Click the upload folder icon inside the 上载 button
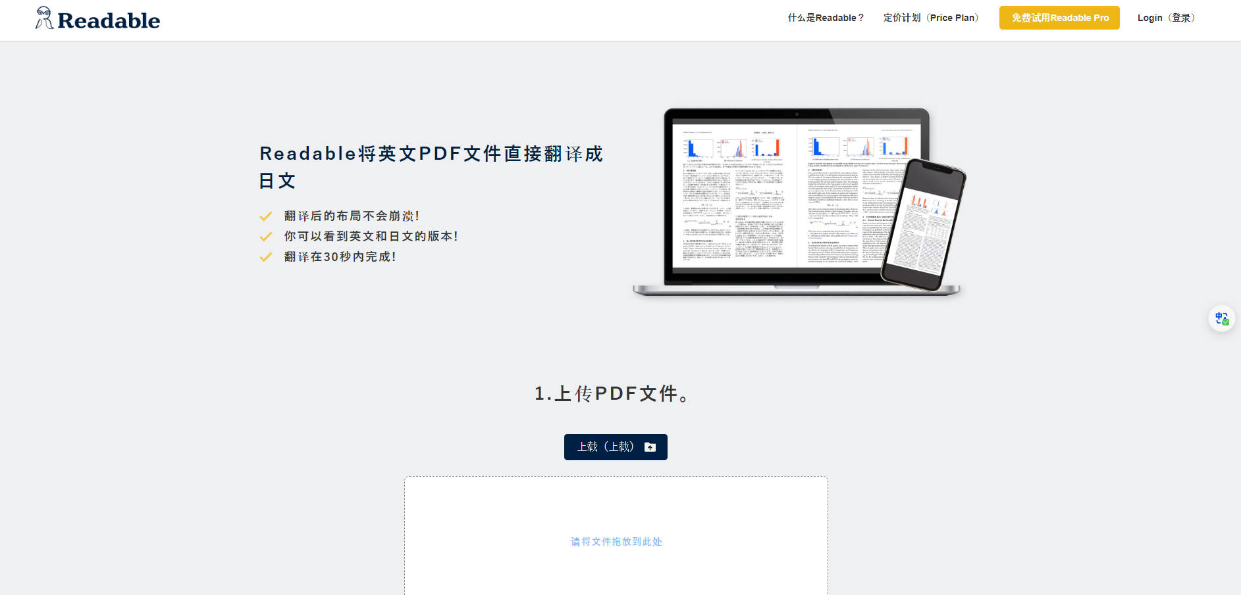 point(650,447)
